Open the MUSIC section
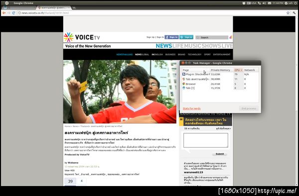This screenshot has width=299, height=196. point(192,46)
